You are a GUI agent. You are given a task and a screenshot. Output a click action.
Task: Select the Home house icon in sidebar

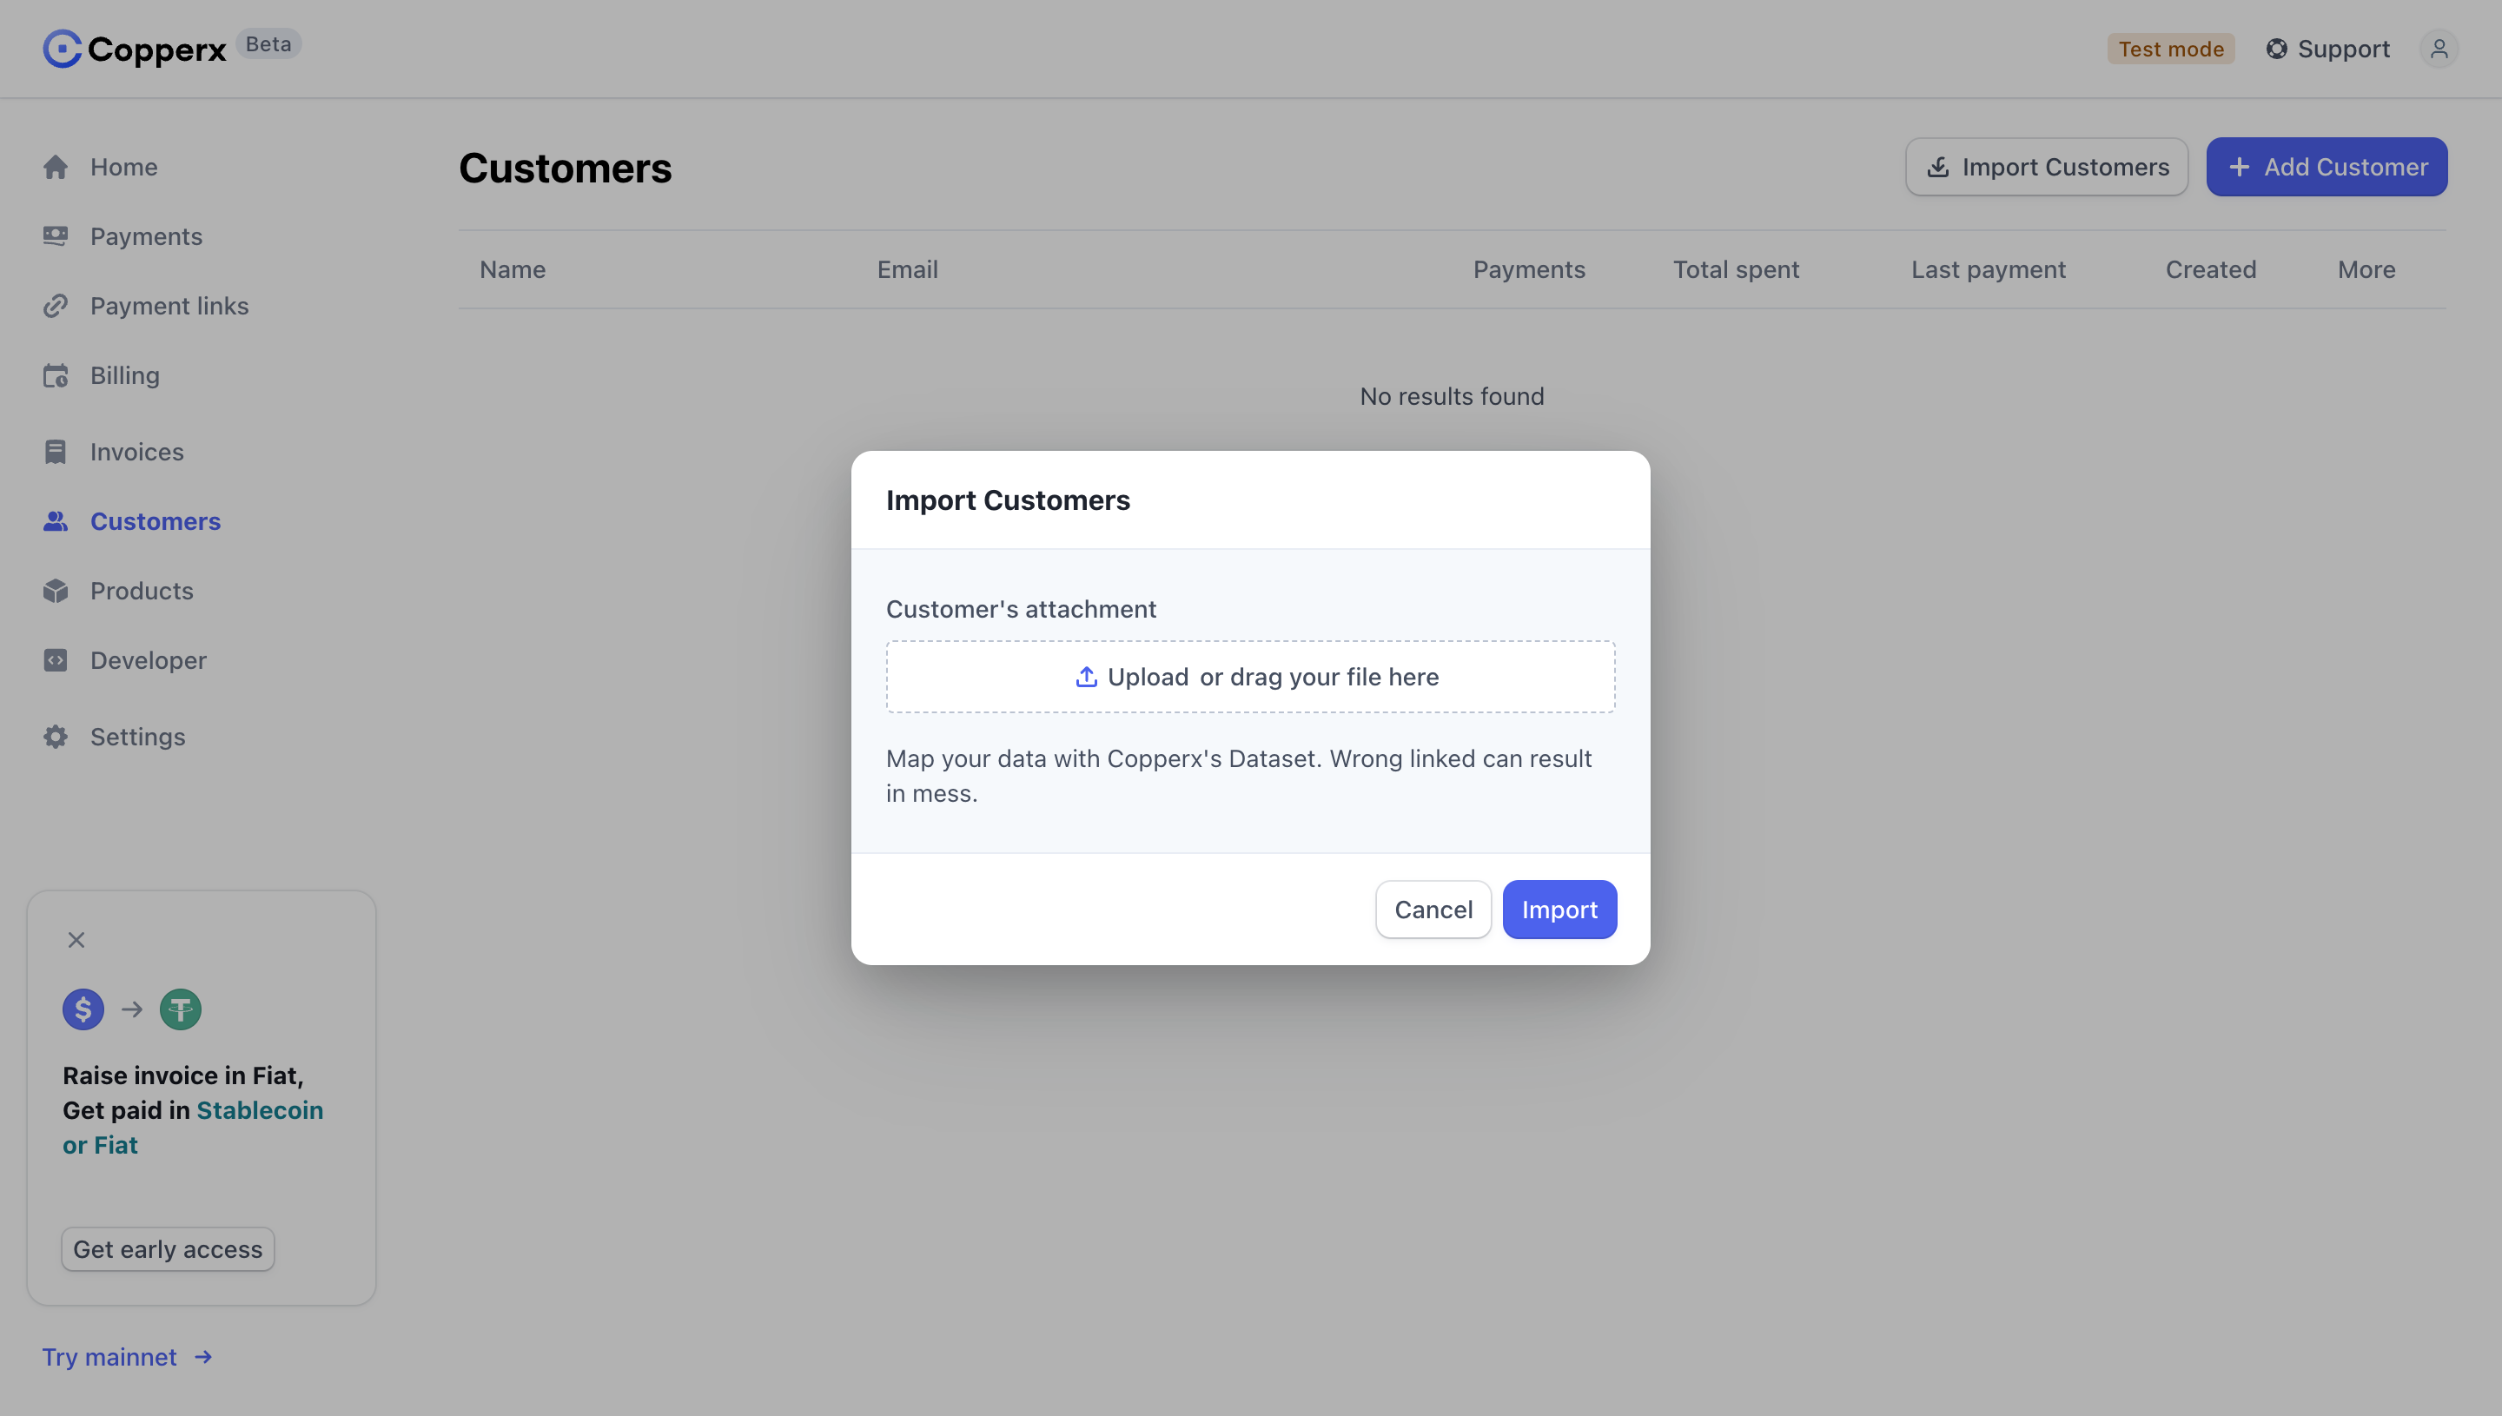click(56, 168)
